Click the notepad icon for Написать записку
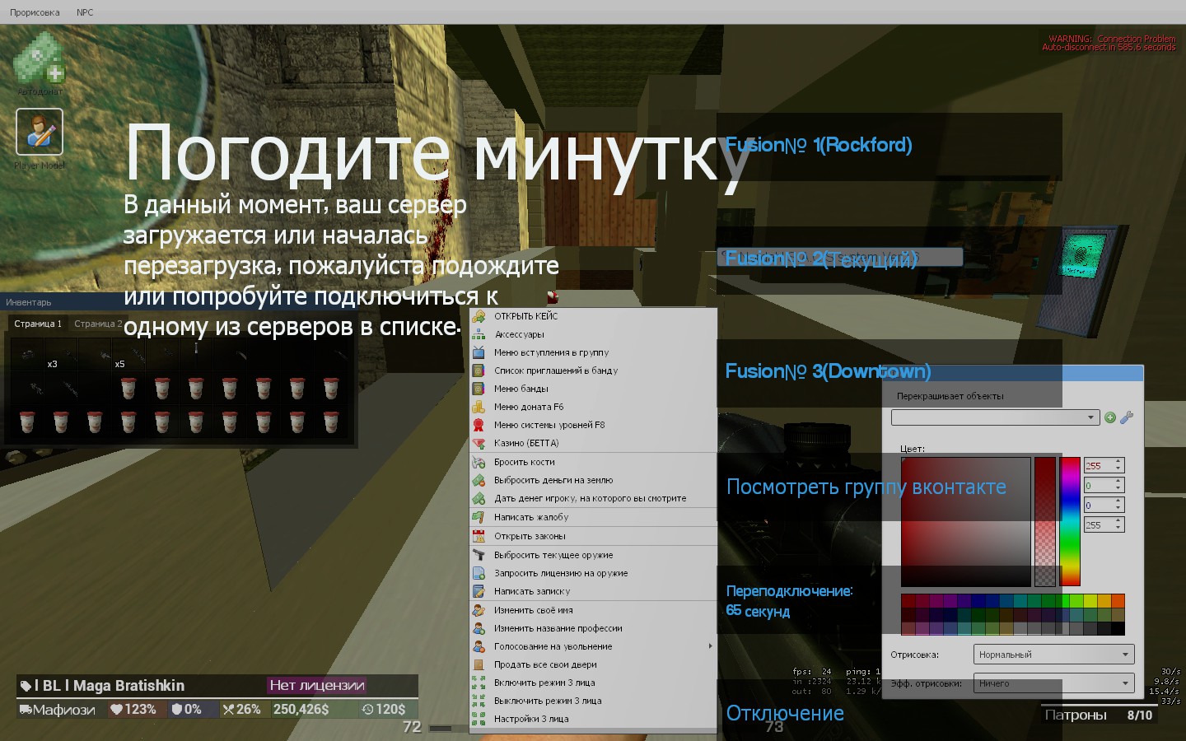Screen dimensions: 1186x741 click(x=479, y=591)
